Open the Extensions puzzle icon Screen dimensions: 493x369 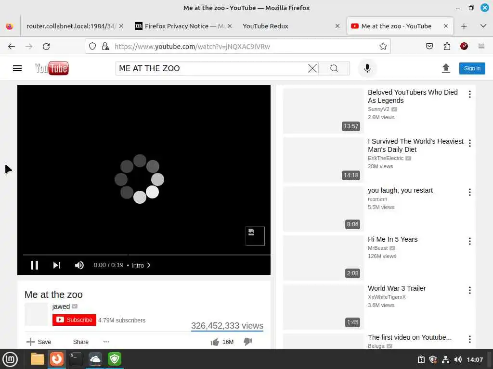pos(447,47)
